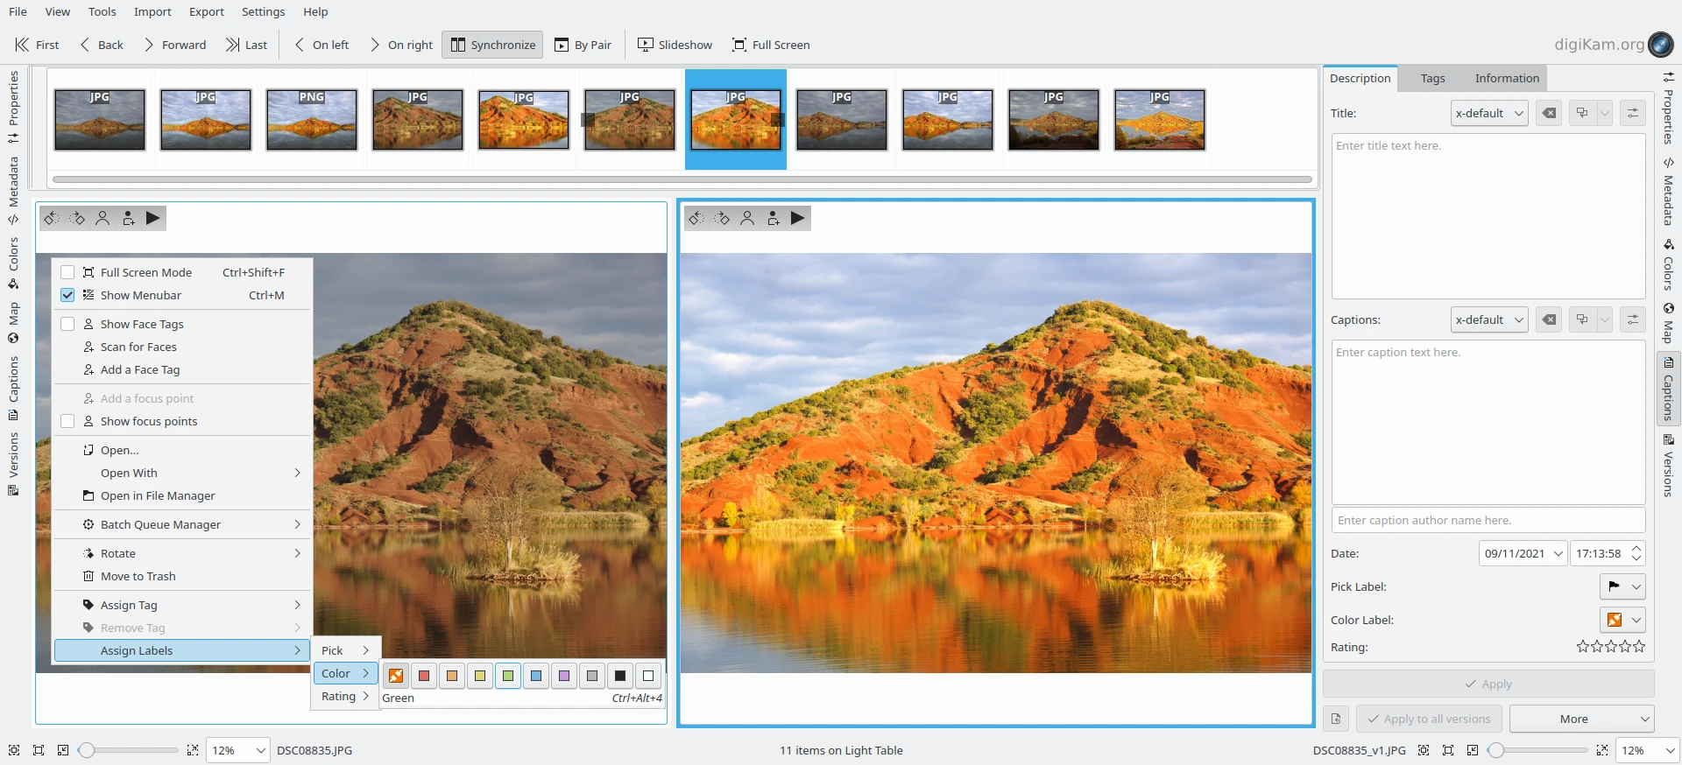Click the translate icon next to Title

pos(1582,113)
